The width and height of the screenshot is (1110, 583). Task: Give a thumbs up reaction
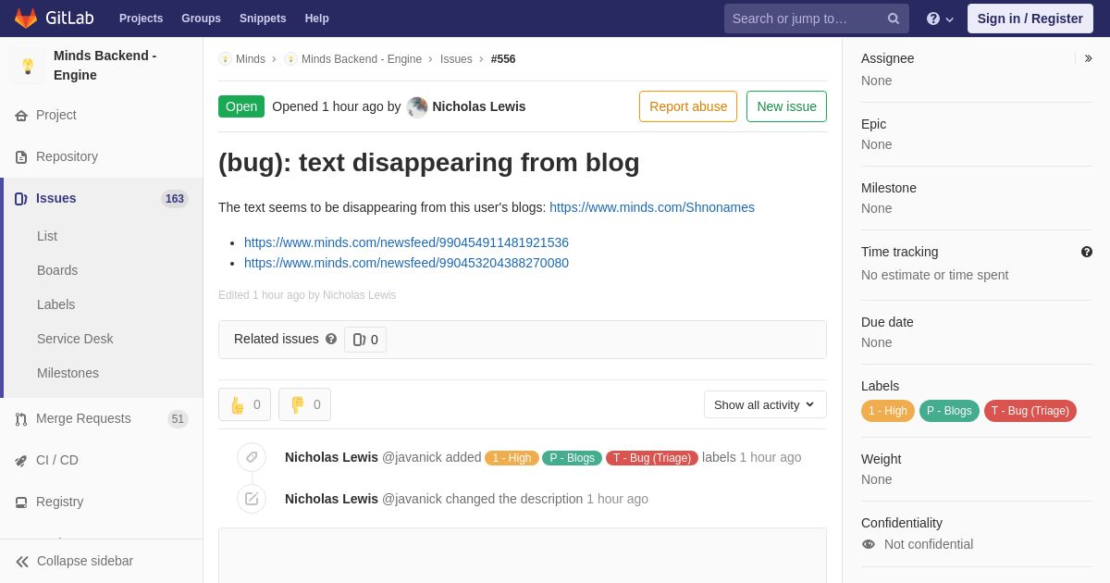244,404
